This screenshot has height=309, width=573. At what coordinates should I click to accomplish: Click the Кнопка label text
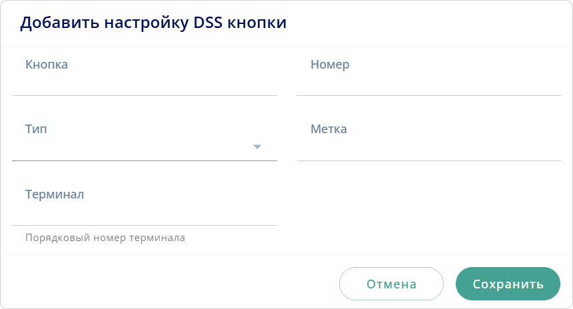point(47,65)
